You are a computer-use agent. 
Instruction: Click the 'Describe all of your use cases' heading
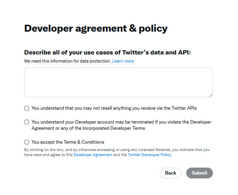tap(107, 53)
